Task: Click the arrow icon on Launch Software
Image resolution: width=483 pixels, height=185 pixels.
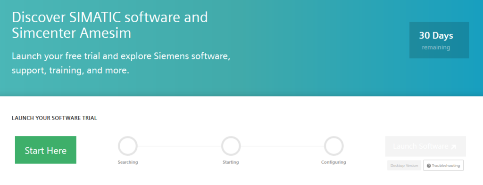Action: [453, 147]
